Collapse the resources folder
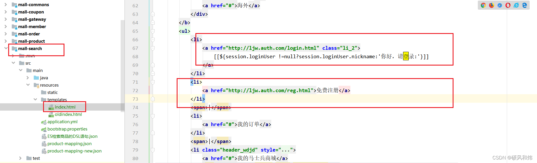 [28, 85]
